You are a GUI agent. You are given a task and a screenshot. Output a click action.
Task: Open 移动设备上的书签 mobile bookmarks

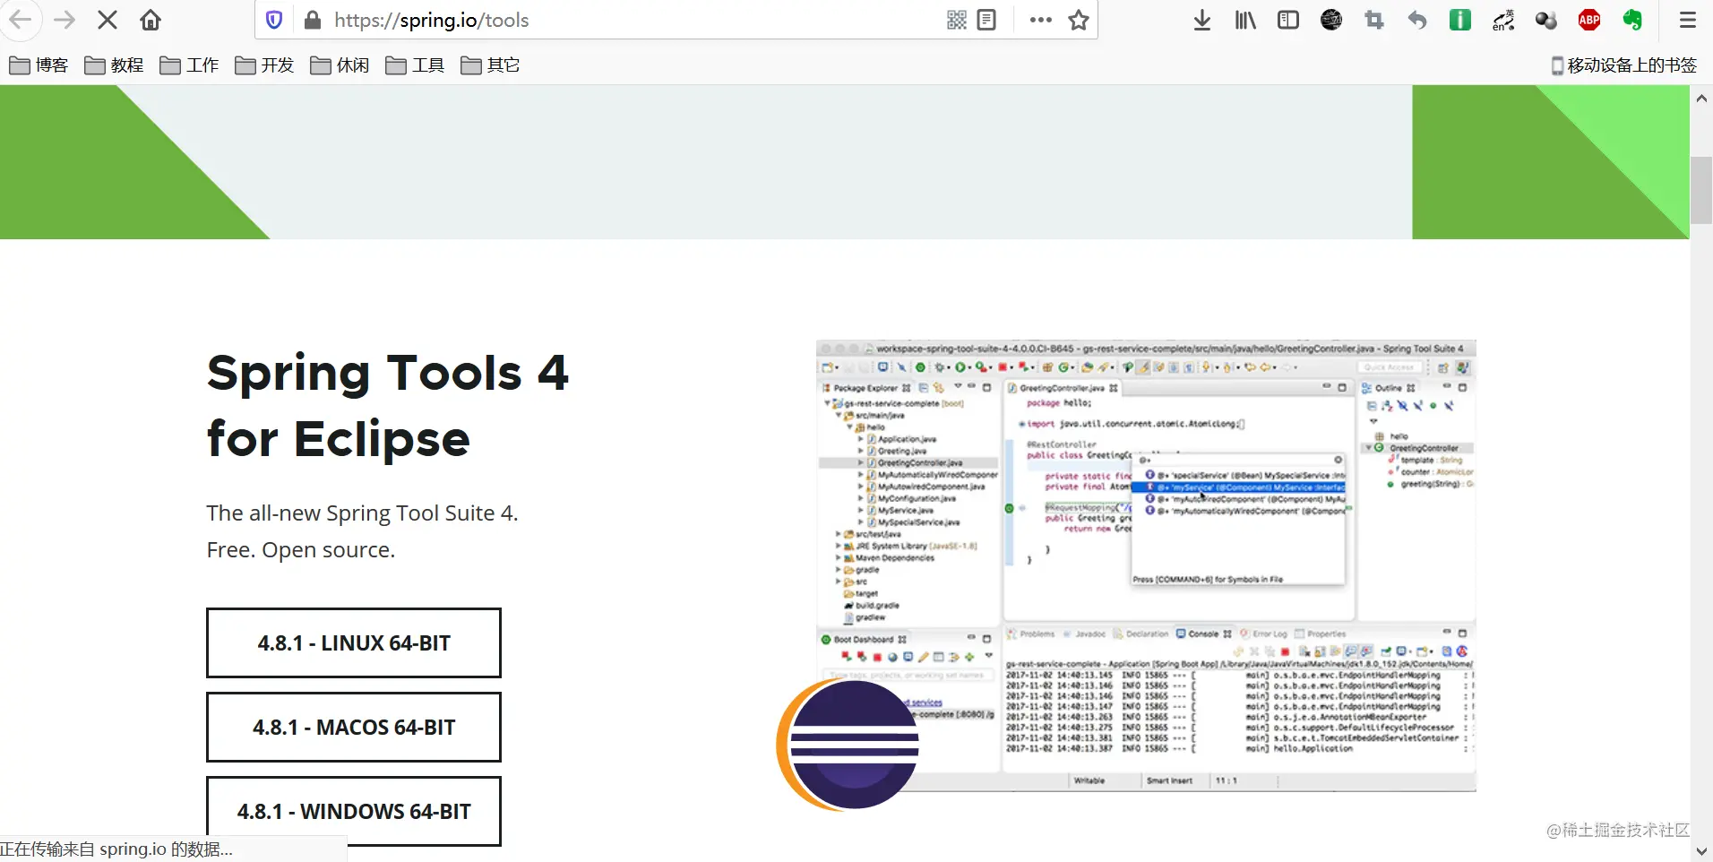(1623, 65)
